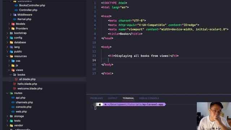The height and width of the screenshot is (130, 231).
Task: Click the h3 'Displaying all books from views!' text
Action: [142, 56]
